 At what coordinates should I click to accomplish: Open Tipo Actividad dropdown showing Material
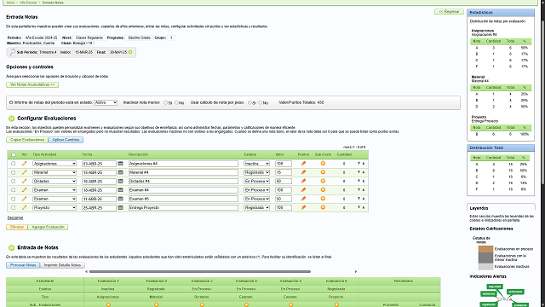(54, 172)
